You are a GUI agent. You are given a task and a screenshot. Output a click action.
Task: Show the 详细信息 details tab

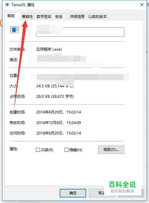click(x=77, y=17)
